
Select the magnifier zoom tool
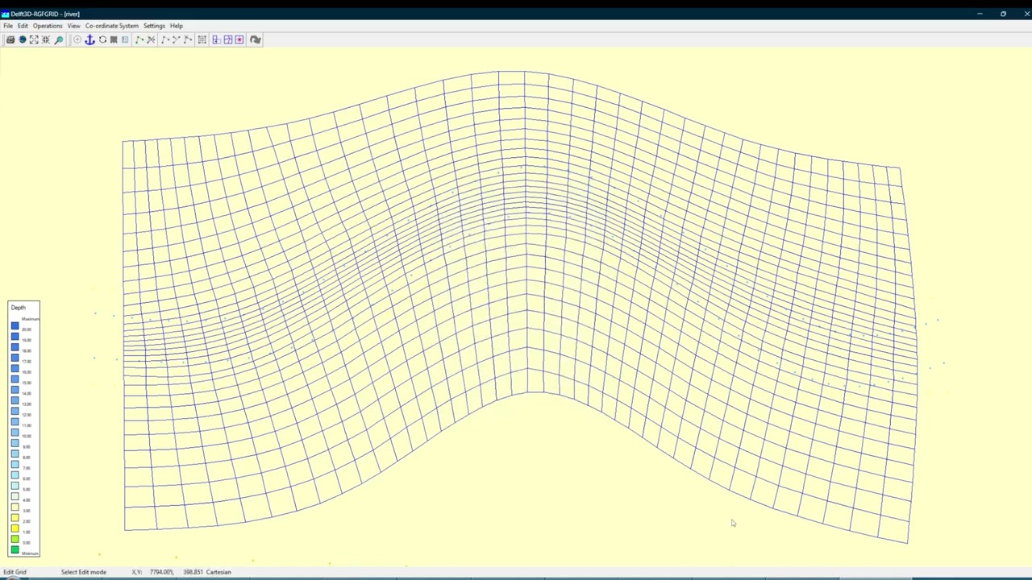coord(58,39)
